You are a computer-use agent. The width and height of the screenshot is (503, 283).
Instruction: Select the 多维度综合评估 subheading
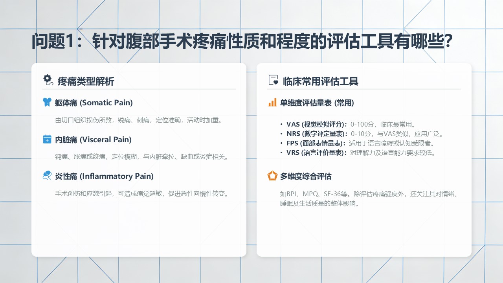coord(306,176)
